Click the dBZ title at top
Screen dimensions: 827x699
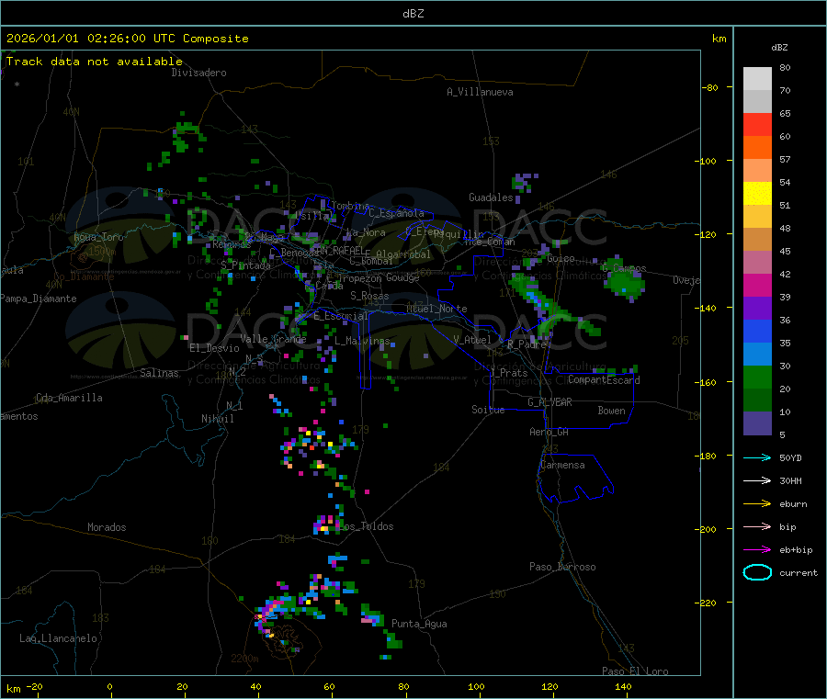click(413, 13)
